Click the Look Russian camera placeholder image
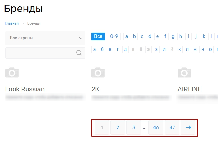218x143 pixels. click(x=12, y=72)
